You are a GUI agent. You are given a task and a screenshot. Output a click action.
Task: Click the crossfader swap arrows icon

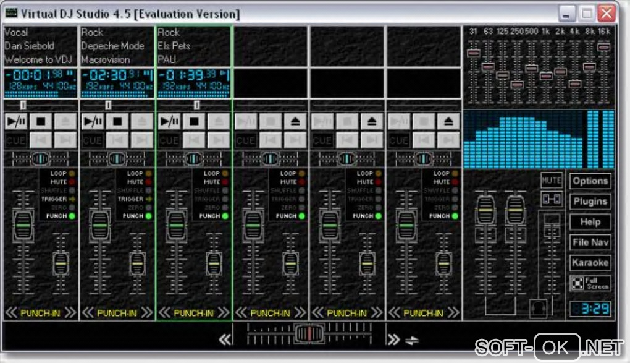(x=412, y=341)
